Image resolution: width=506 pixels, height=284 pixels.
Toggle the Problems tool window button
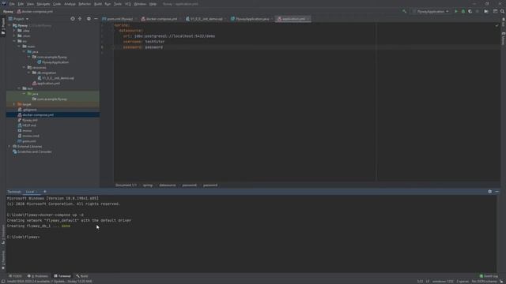click(38, 276)
